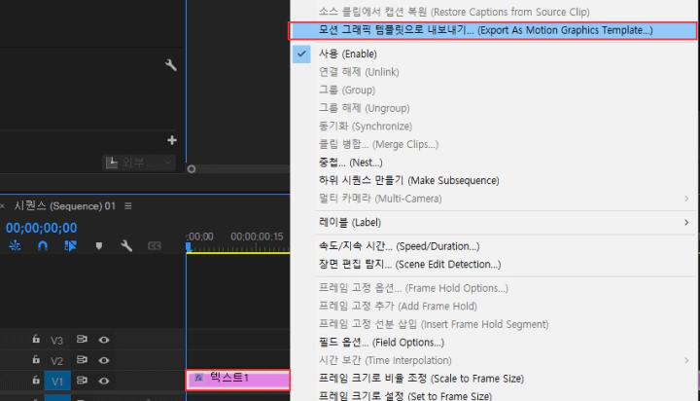The image size is (700, 401).
Task: Choose Make Subsequence
Action: coord(409,180)
